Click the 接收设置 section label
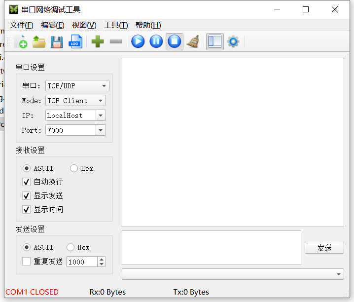This screenshot has width=354, height=302. click(30, 150)
